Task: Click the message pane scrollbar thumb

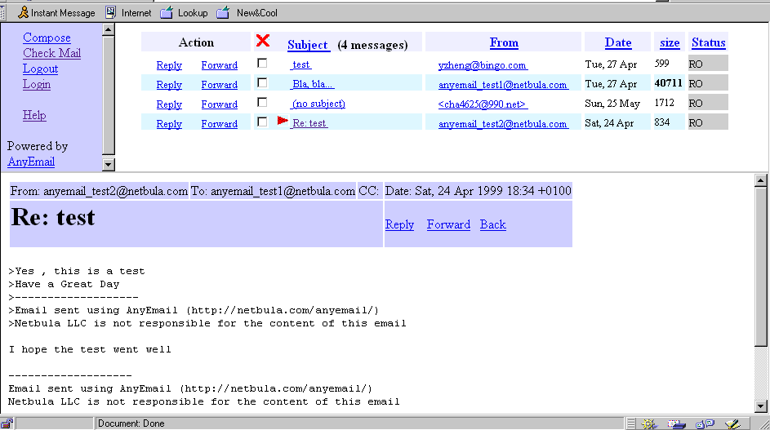Action: [761, 266]
